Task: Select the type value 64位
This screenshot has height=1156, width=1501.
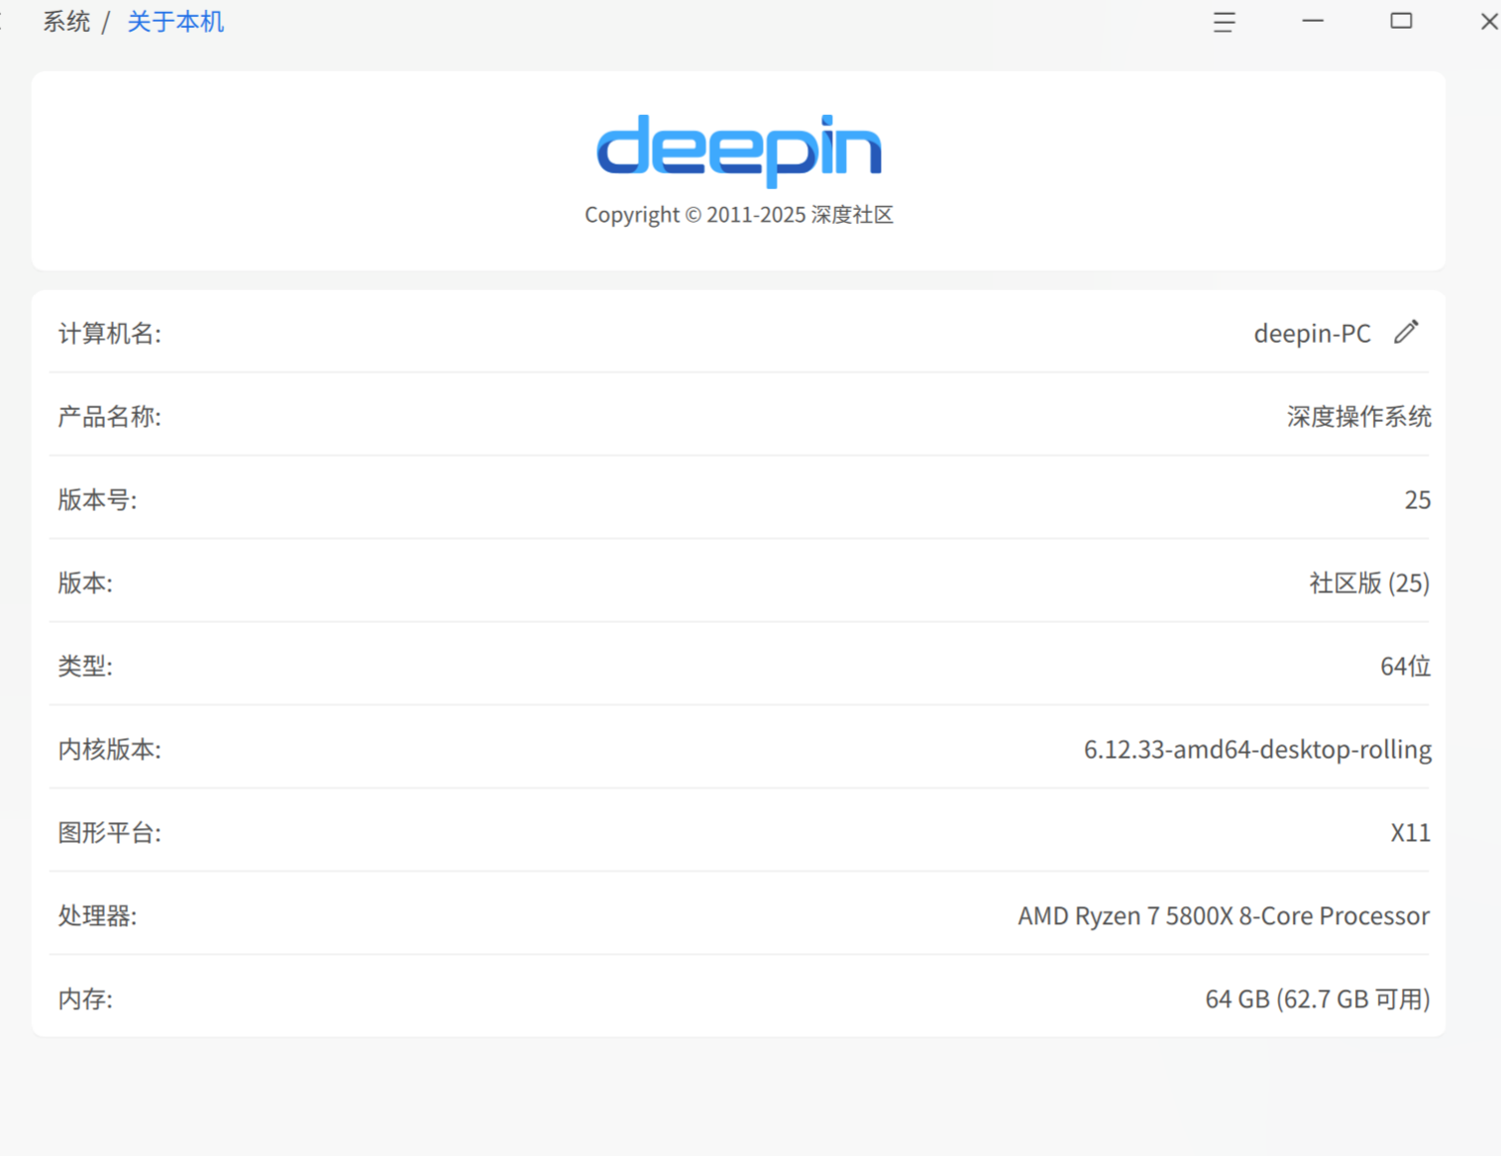Action: point(1405,667)
